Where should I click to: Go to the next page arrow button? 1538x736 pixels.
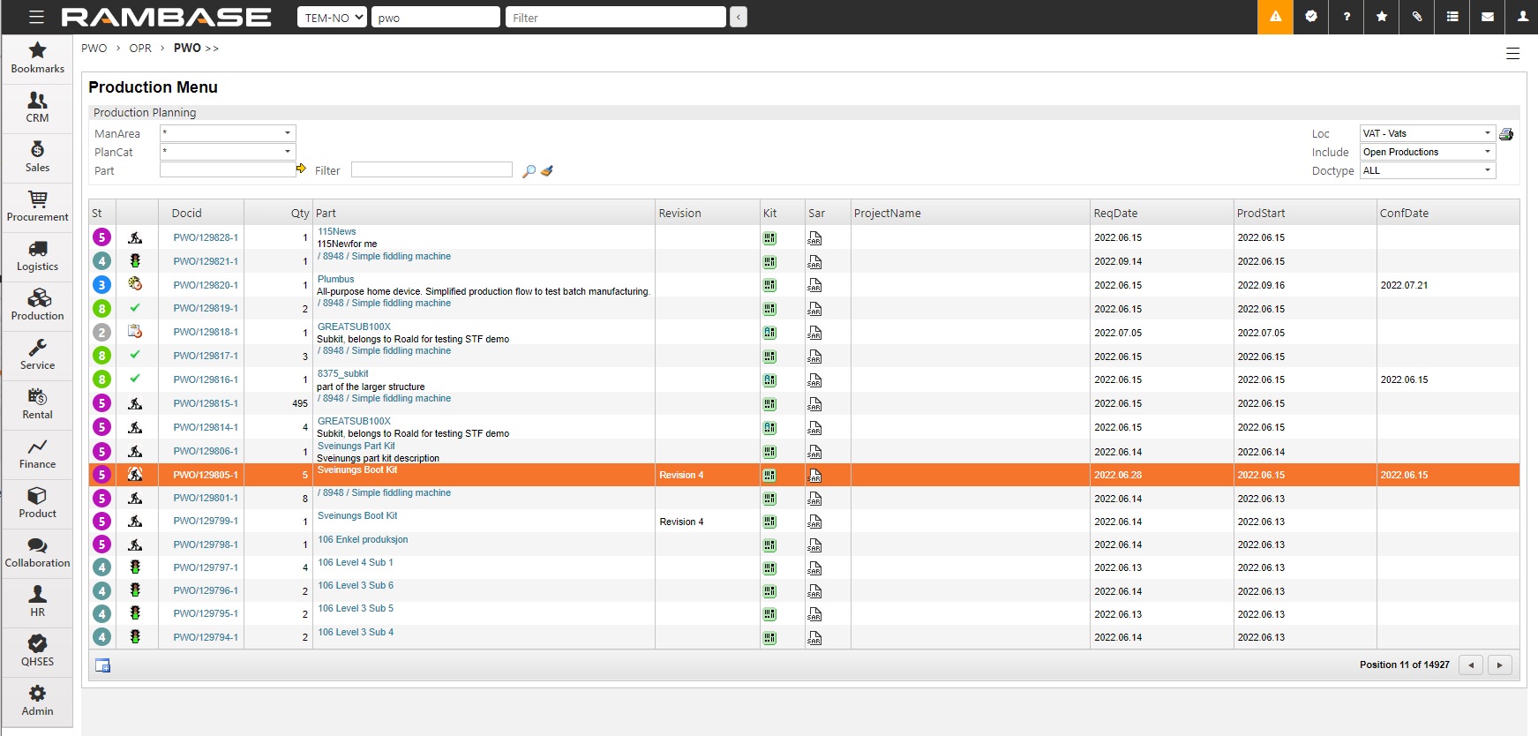(1500, 665)
